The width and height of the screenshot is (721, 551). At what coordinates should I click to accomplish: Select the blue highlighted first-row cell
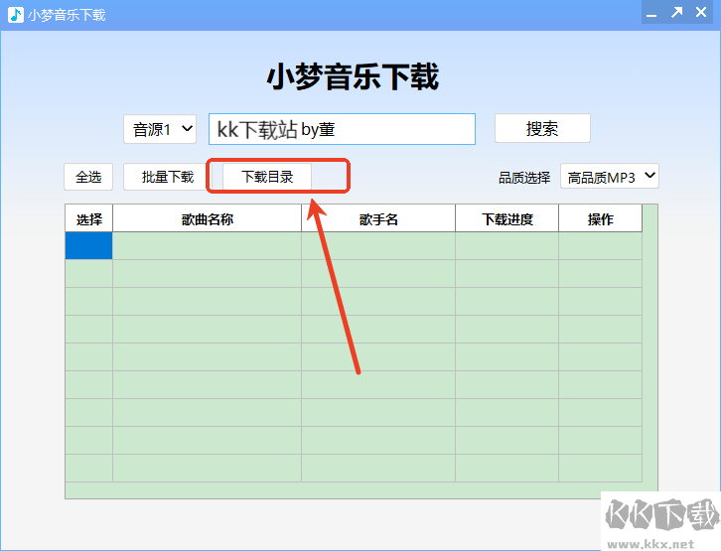88,246
